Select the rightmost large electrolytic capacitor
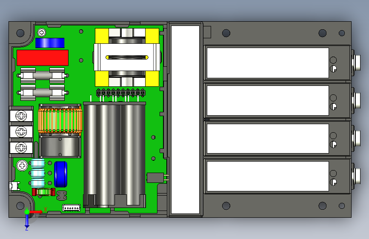 (x=133, y=154)
